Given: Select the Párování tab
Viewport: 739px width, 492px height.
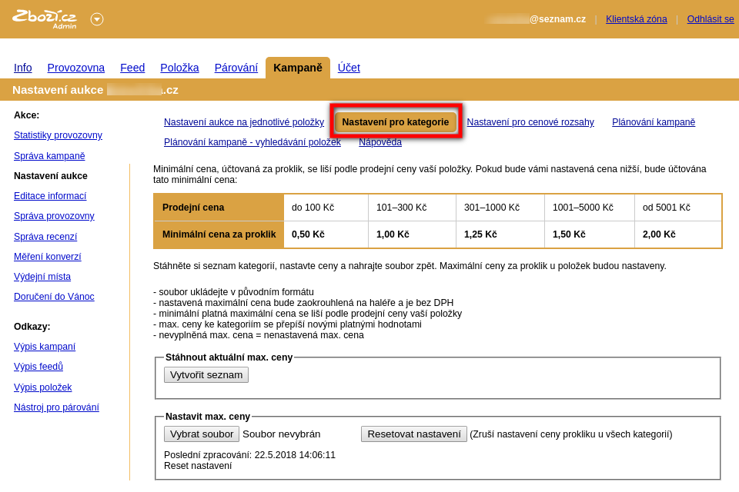Looking at the screenshot, I should [236, 68].
